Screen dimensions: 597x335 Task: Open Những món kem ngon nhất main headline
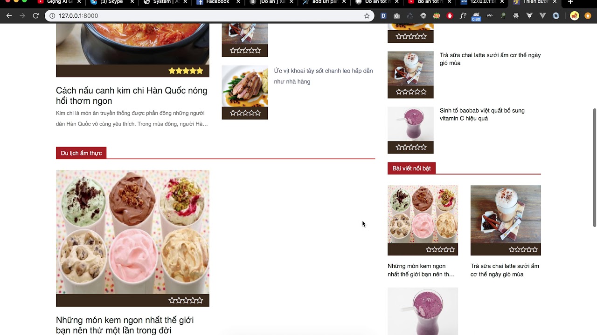pos(125,325)
